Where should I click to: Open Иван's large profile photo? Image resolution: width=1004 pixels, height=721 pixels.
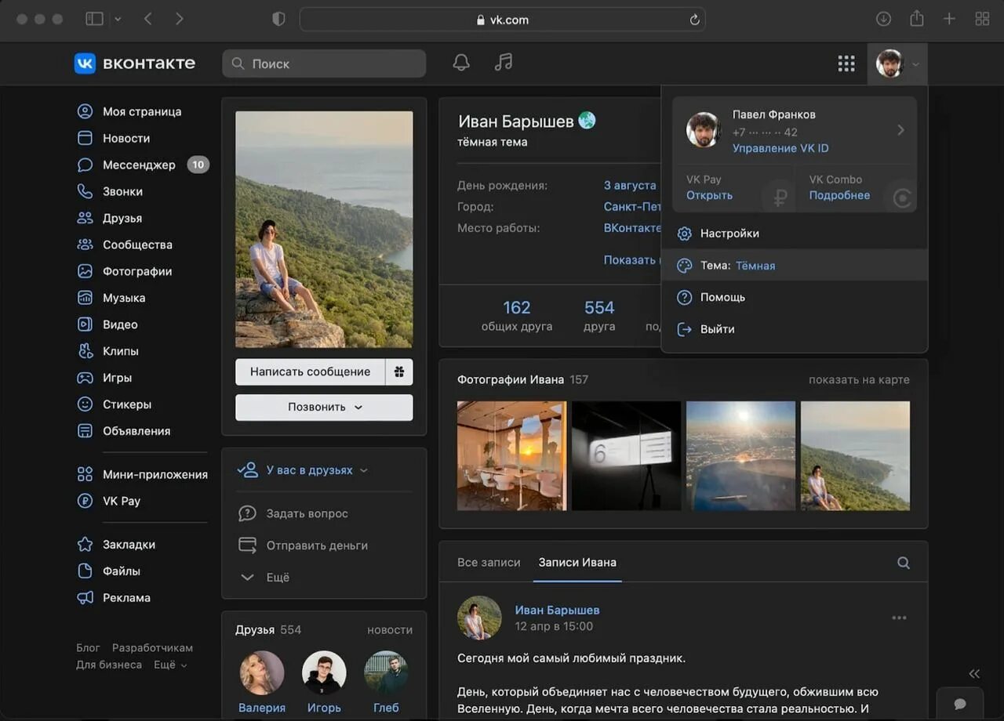(324, 229)
